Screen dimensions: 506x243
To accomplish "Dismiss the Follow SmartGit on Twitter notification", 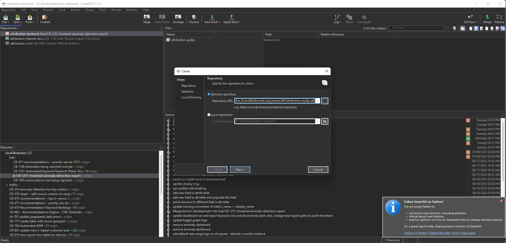I will [501, 201].
